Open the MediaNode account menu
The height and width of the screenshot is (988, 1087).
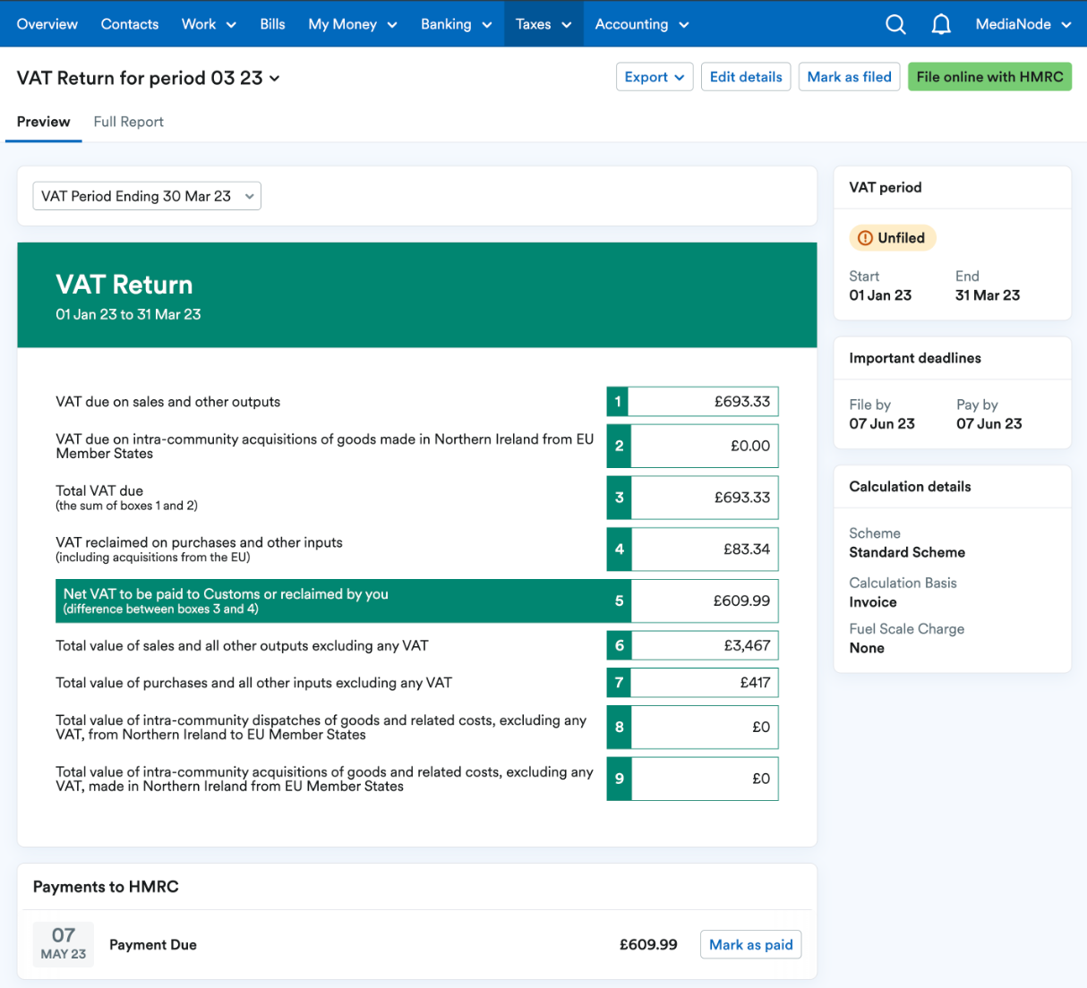click(x=1023, y=24)
